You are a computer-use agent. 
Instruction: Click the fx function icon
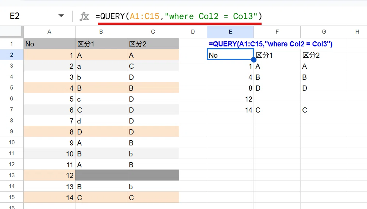coord(84,16)
